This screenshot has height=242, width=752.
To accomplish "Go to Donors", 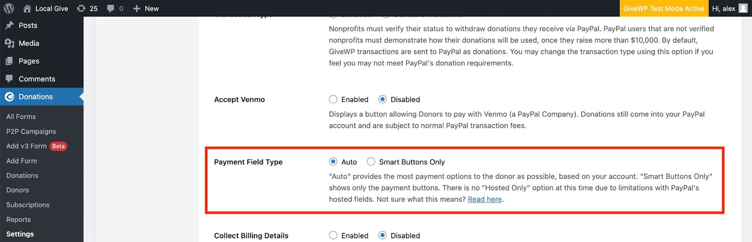I will coord(17,190).
